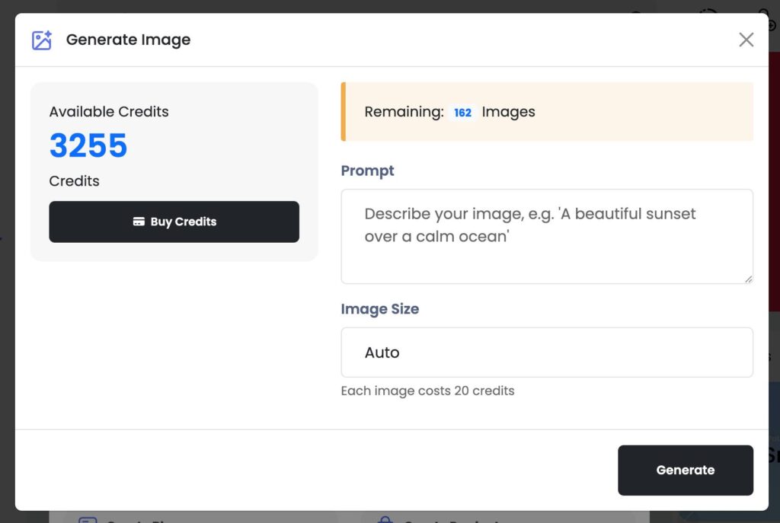This screenshot has height=523, width=780.
Task: Click the 3255 available credits number
Action: [88, 145]
